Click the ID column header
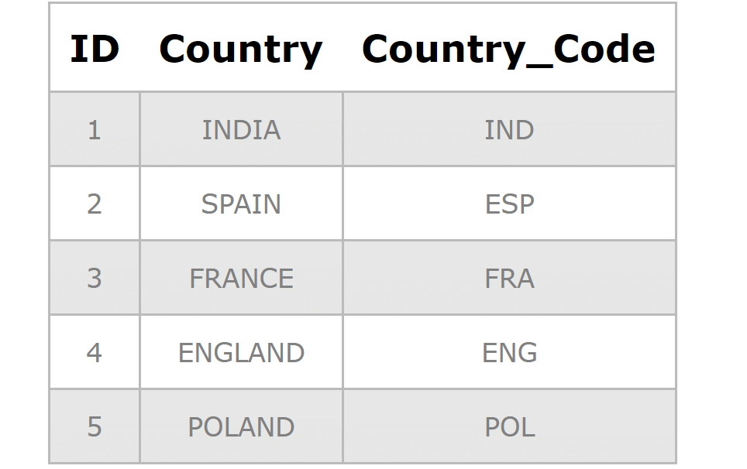The width and height of the screenshot is (747, 469). 95,49
